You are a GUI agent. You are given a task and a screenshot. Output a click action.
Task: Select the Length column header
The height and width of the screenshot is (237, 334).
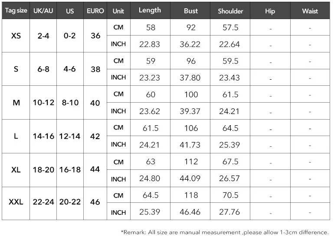click(150, 10)
